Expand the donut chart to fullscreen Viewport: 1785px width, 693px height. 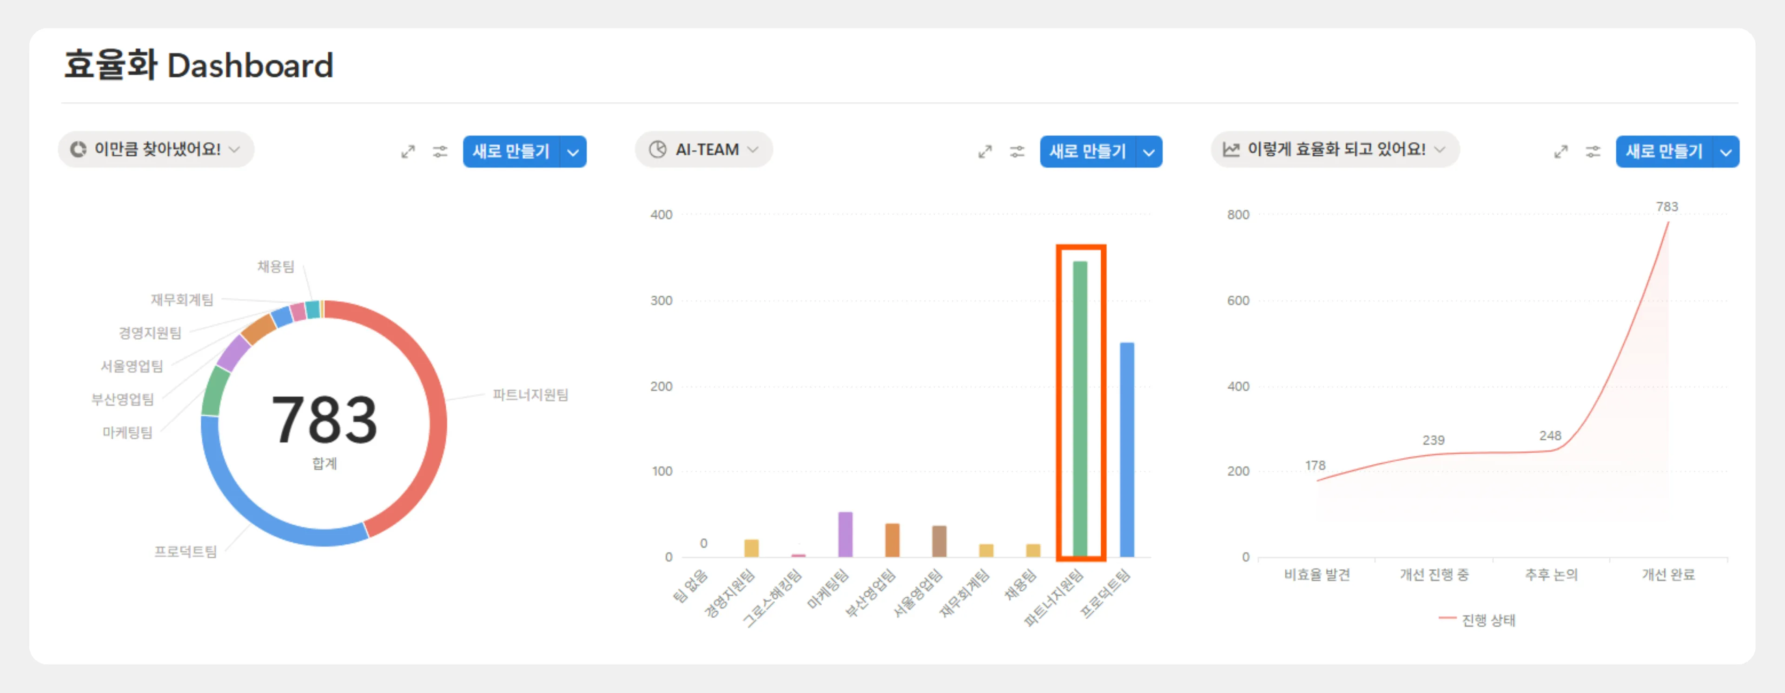pos(408,151)
